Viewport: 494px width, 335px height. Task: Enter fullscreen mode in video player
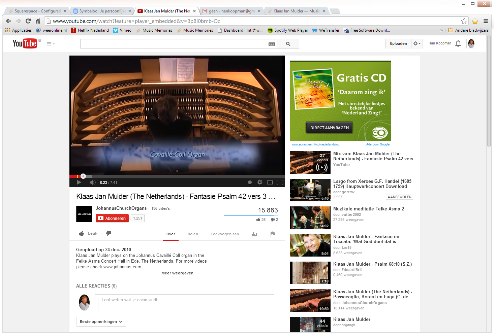click(280, 182)
